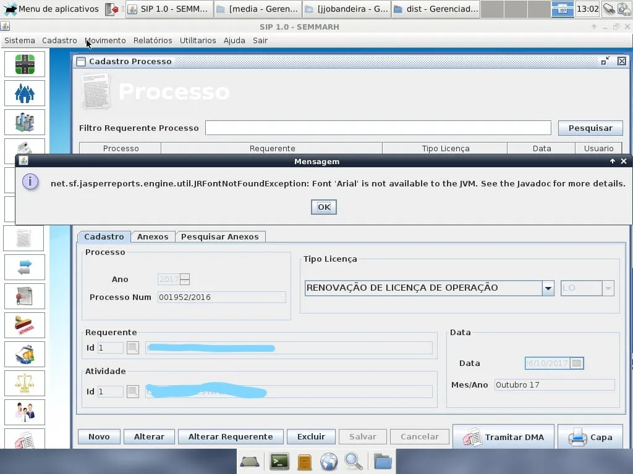Click the Excluir button

(x=311, y=436)
